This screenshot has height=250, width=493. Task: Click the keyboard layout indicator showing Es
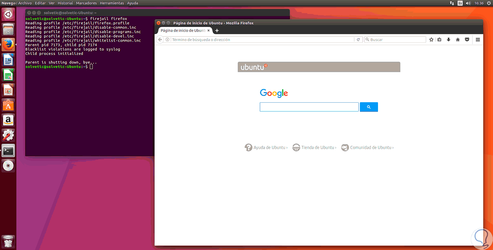[x=460, y=3]
